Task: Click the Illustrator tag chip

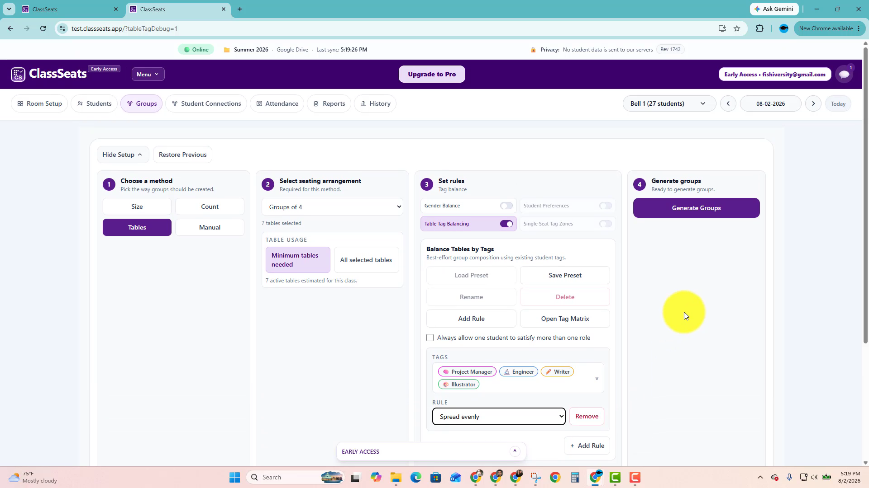Action: (458, 385)
